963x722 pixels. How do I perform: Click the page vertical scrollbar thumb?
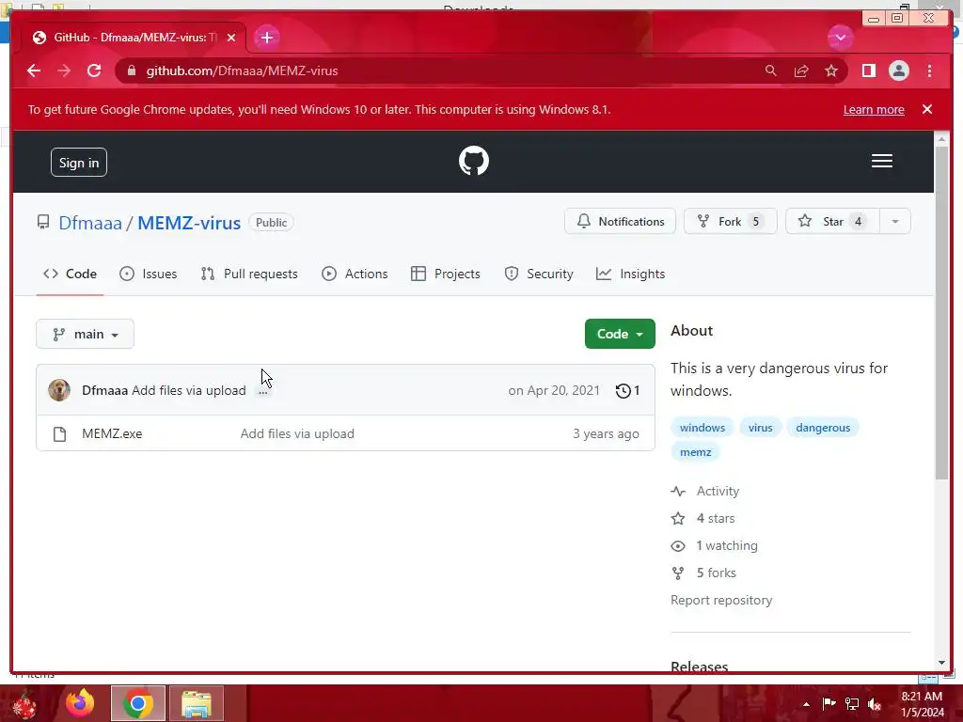click(x=941, y=313)
